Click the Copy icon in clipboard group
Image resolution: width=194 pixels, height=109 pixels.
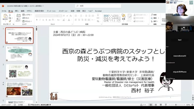click(10, 18)
